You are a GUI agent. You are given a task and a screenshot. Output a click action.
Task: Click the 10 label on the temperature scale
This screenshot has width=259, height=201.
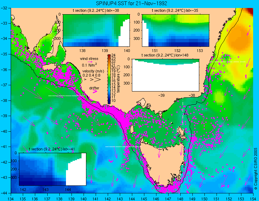tap(113, 101)
